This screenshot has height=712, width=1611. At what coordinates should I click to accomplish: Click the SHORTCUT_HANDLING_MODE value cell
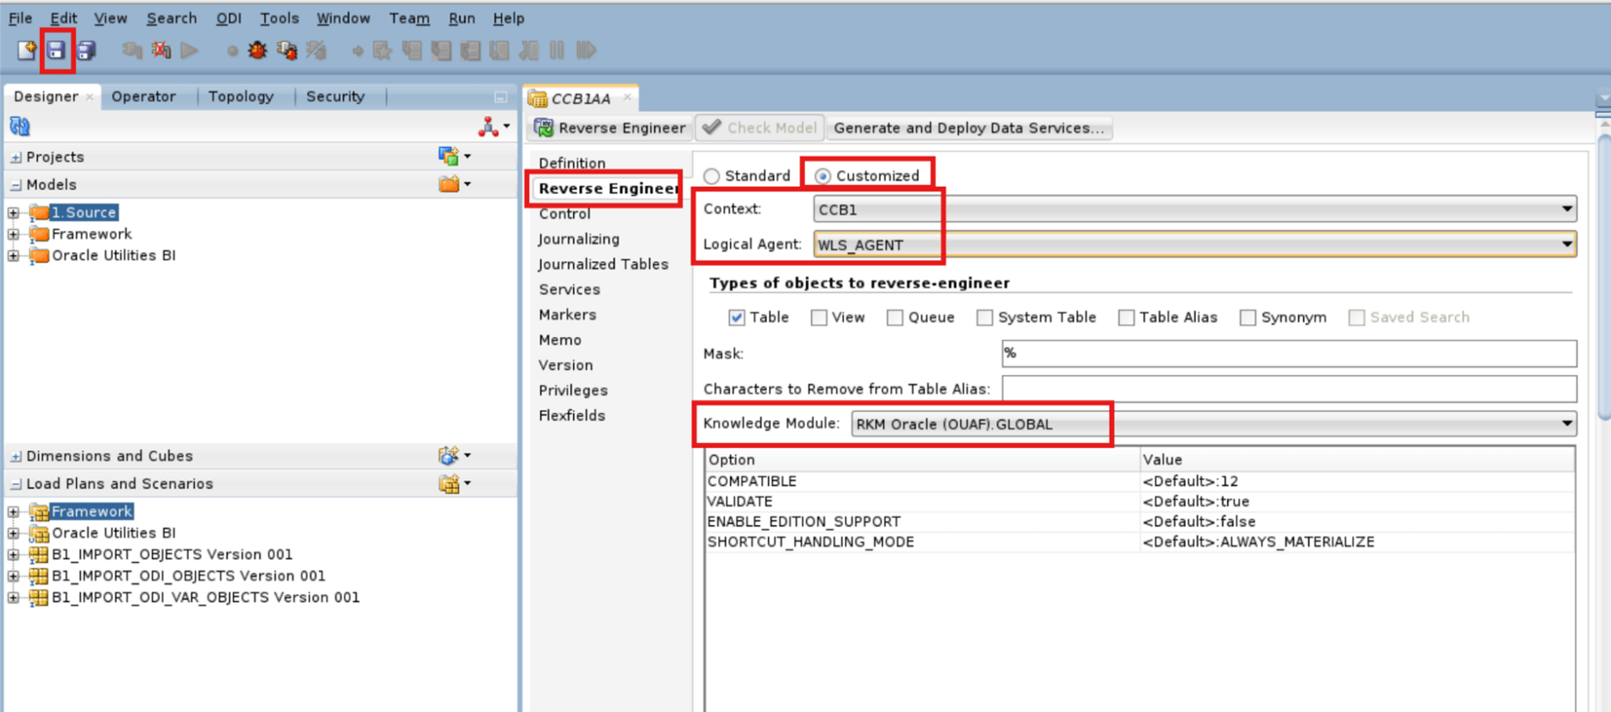(x=1357, y=542)
